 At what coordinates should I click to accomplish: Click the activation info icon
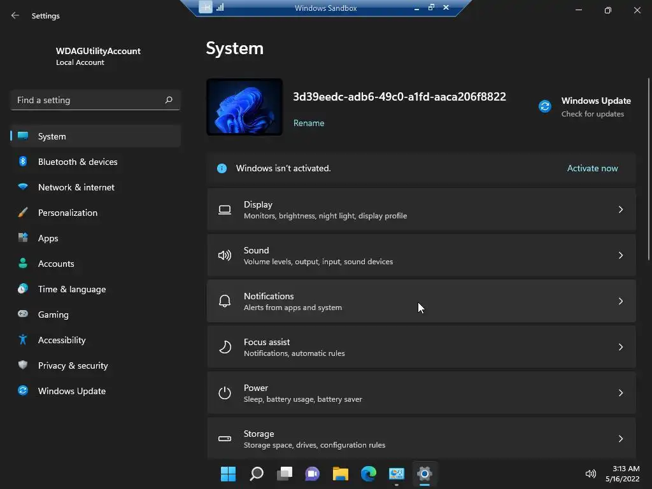[x=222, y=168]
